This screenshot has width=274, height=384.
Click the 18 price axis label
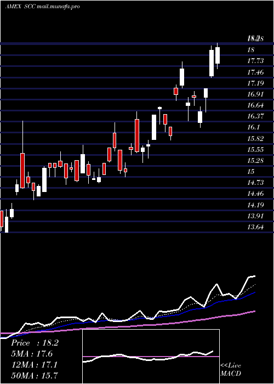(251, 50)
